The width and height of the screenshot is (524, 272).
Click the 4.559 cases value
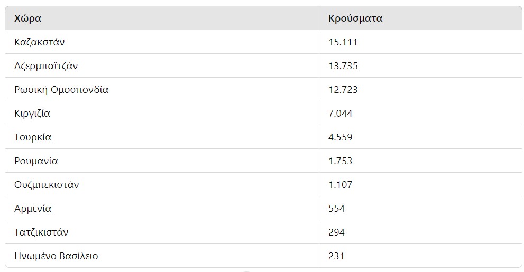coord(340,137)
